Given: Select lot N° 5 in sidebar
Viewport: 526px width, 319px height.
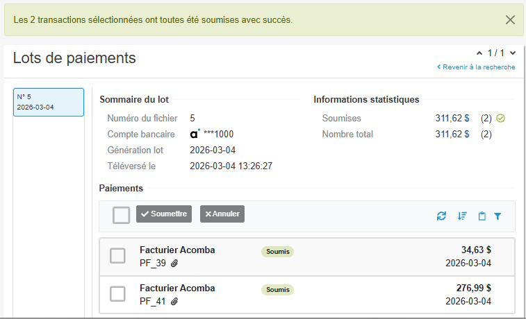Looking at the screenshot, I should (x=49, y=102).
